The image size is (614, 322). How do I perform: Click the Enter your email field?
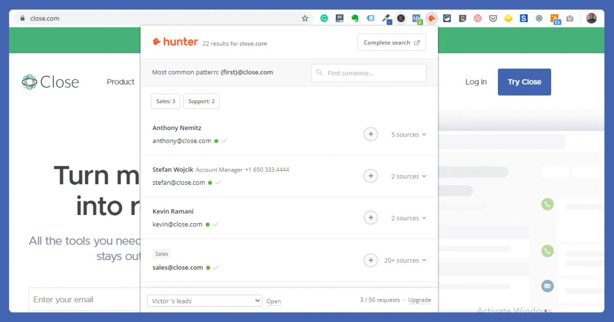point(84,299)
